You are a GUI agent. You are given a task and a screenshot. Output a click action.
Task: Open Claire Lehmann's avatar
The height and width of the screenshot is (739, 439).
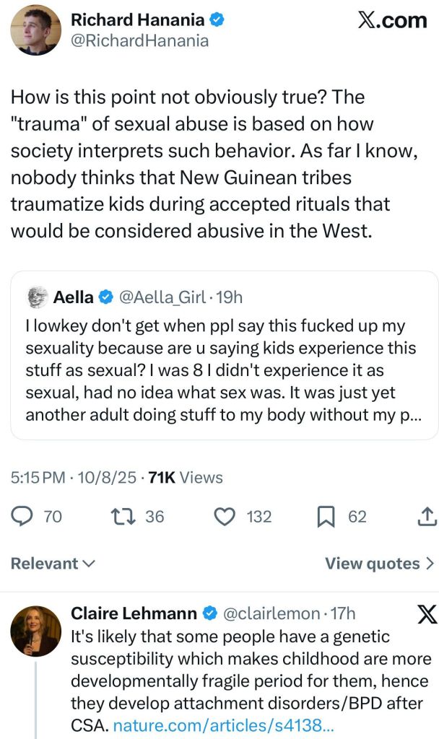click(x=35, y=631)
